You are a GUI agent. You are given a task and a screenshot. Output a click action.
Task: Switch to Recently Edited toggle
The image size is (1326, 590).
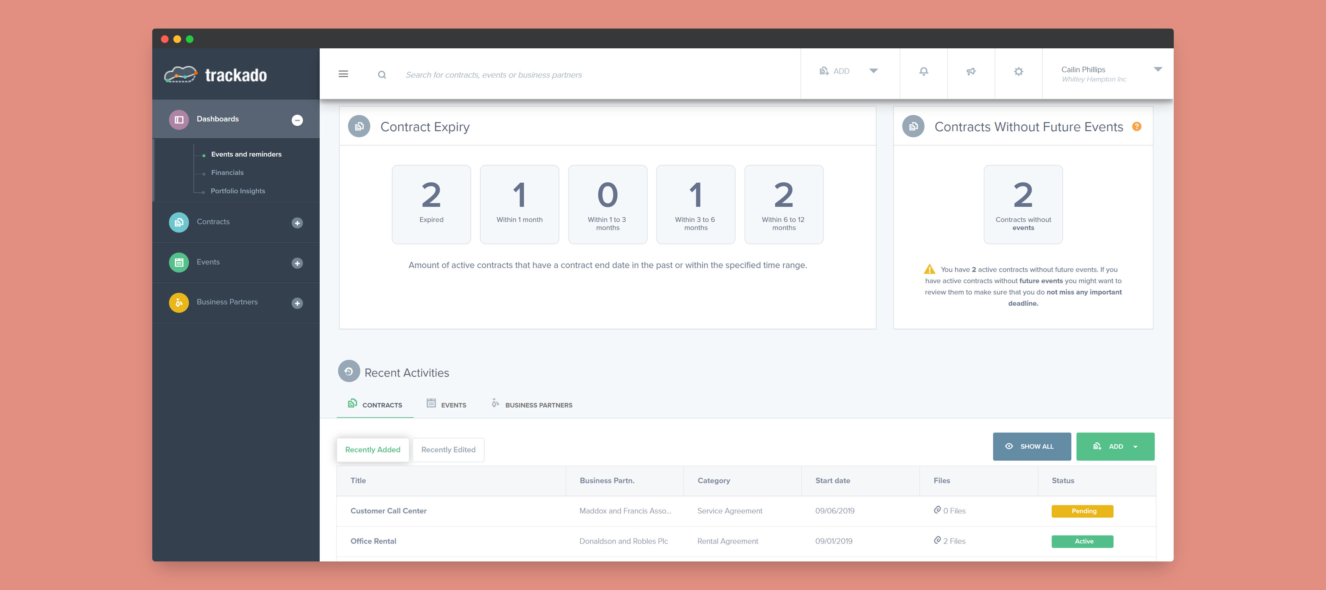point(448,450)
